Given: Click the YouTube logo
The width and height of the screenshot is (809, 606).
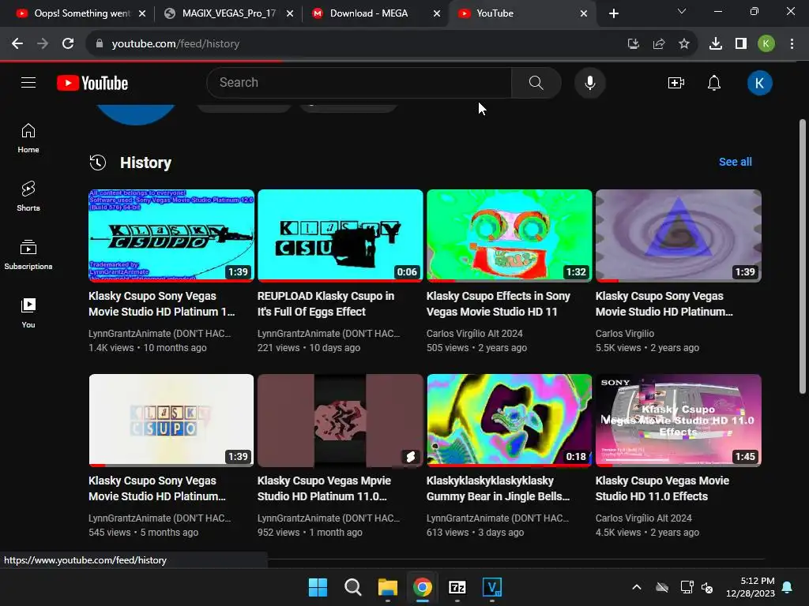Looking at the screenshot, I should tap(92, 83).
